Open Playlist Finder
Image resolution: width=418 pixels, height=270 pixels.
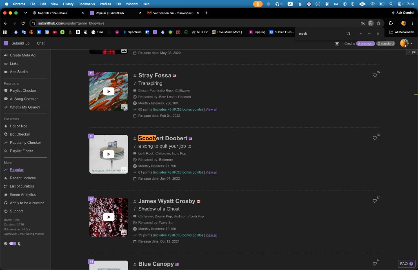coord(21,151)
